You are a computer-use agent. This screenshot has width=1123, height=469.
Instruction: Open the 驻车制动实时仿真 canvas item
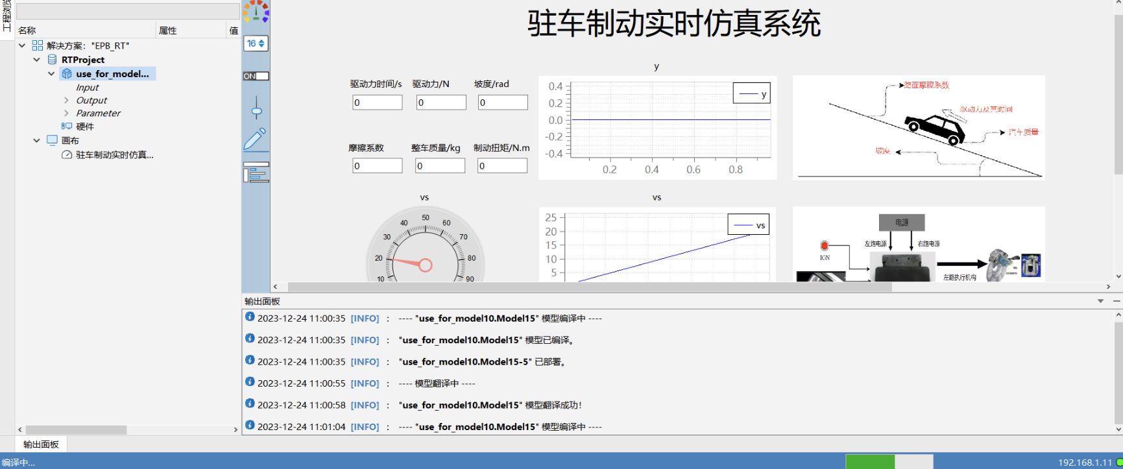coord(114,155)
